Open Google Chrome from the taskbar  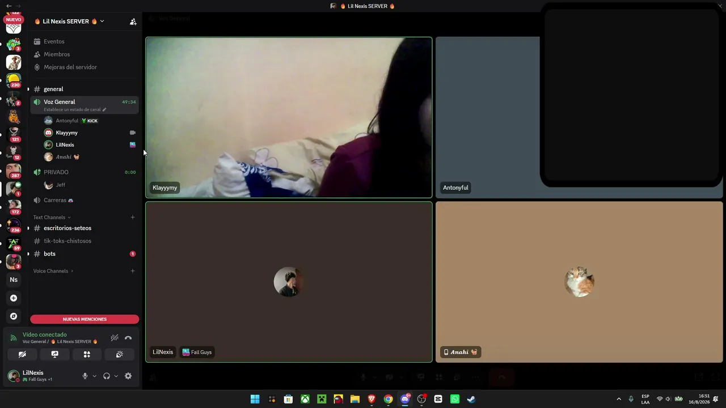pos(388,399)
